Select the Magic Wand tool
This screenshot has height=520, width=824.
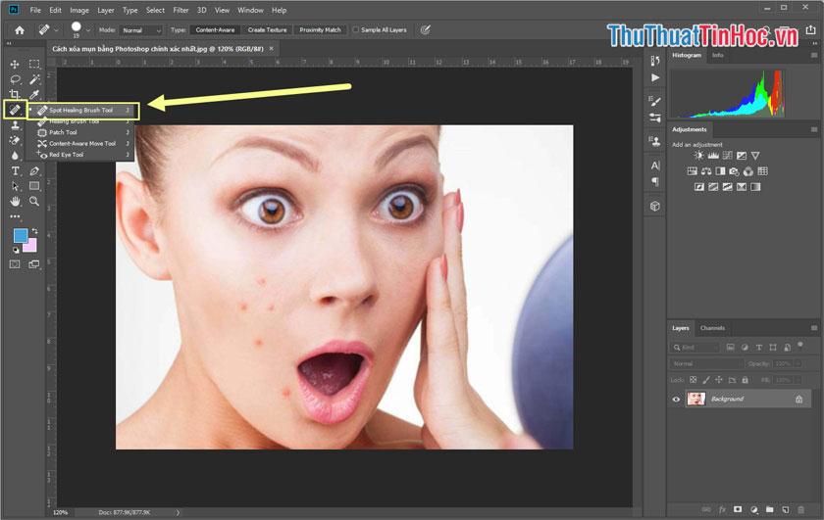[x=34, y=79]
